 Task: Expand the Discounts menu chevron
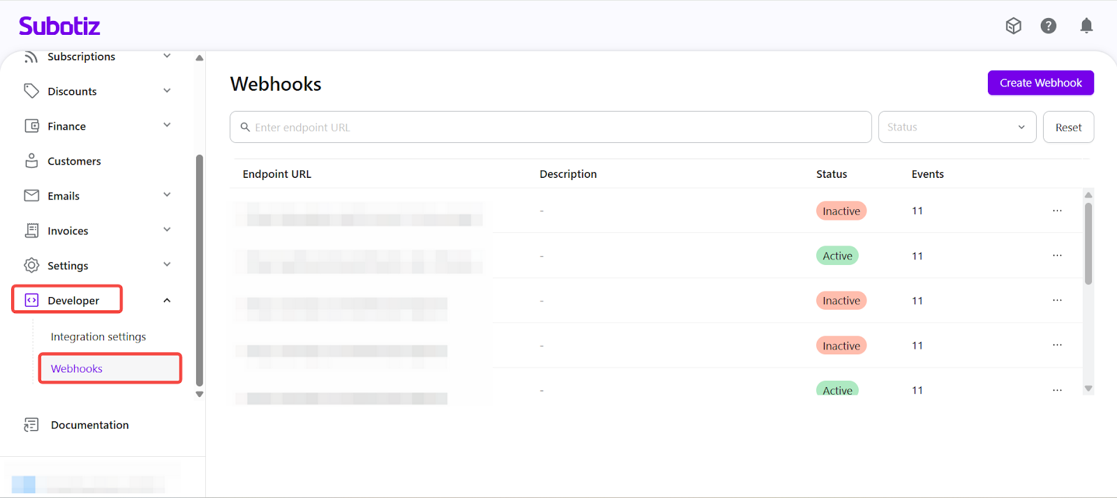(x=167, y=91)
